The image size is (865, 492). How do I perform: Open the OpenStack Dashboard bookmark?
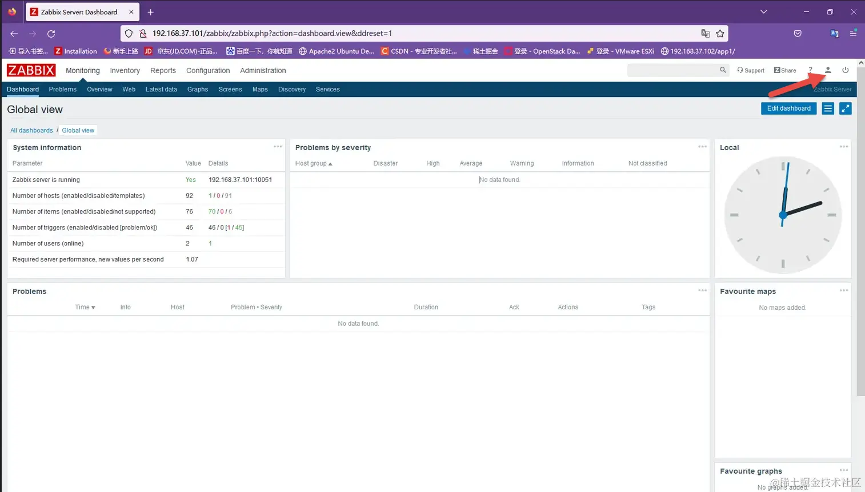542,51
